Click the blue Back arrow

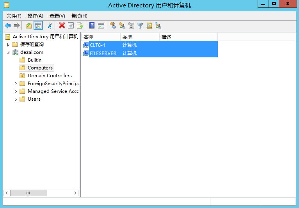coord(8,25)
